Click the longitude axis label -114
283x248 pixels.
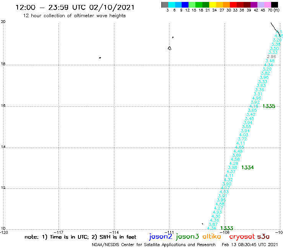pos(114,232)
